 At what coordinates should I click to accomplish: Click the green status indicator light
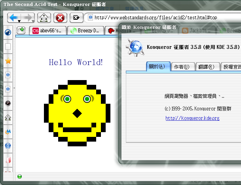point(19,177)
